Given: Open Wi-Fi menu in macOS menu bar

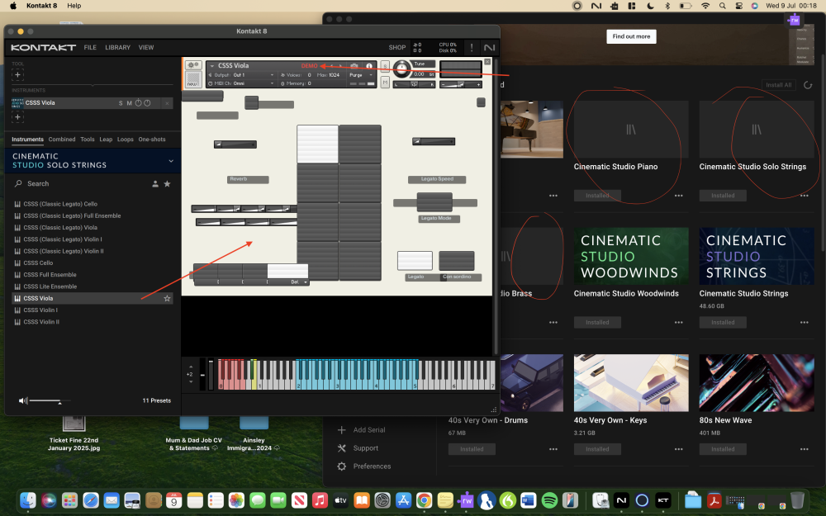Looking at the screenshot, I should point(705,6).
